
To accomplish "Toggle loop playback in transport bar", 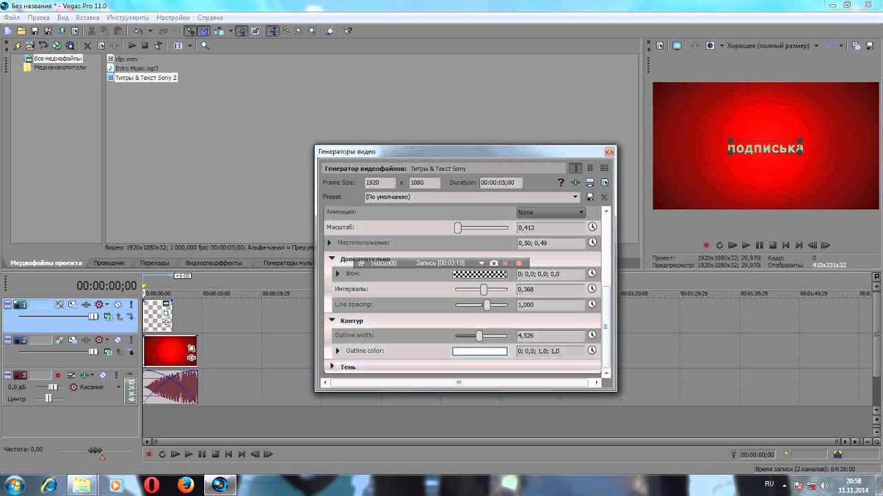I will click(162, 454).
